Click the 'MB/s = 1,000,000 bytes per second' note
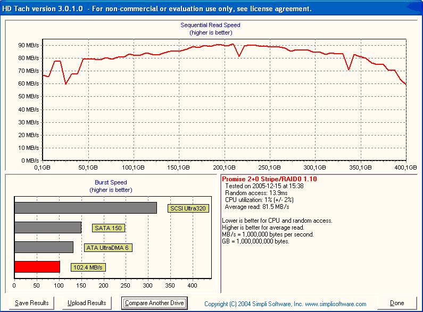Screen dimensions: 423x312 click(x=268, y=234)
